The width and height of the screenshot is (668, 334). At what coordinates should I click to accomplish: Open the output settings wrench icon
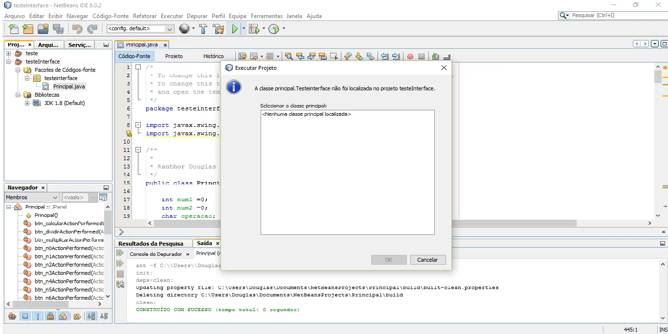(x=120, y=284)
